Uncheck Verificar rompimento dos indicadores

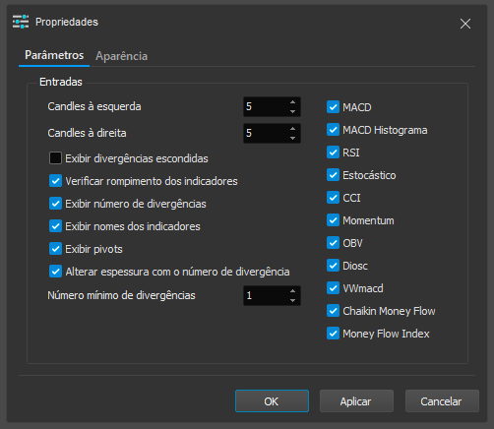(55, 181)
